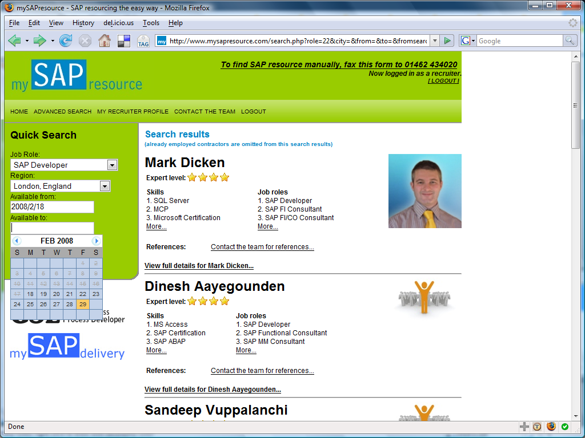Click Mark Dicken's profile photo
Screen dimensions: 585x438
[x=425, y=191]
